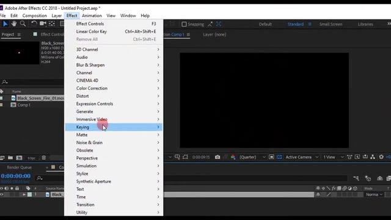Toggle the shy switch on Black layer
Screen dimensions: 391x220
[x=318, y=194]
